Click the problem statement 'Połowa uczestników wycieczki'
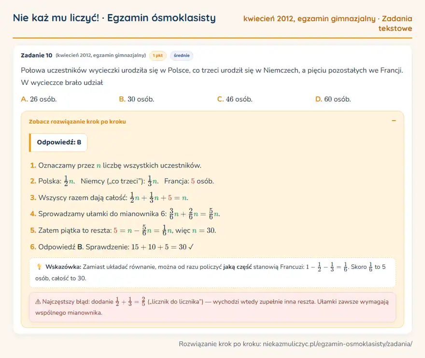The image size is (425, 358). 212,70
